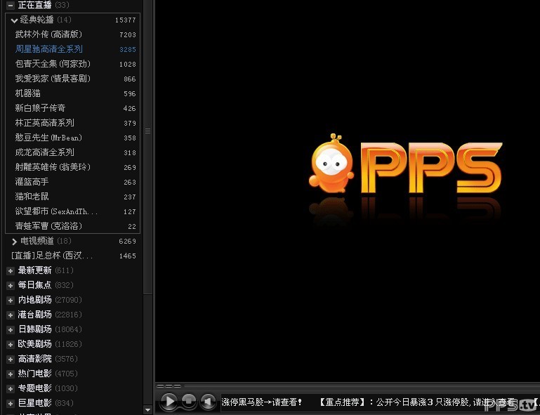Viewport: 540px width, 415px height.
Task: Click the channel list scrollbar down arrow
Action: 147,410
